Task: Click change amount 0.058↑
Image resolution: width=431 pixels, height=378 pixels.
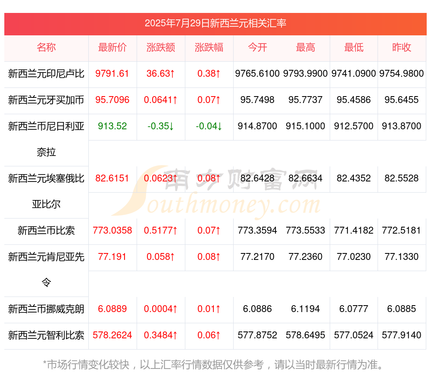Action: (x=160, y=257)
